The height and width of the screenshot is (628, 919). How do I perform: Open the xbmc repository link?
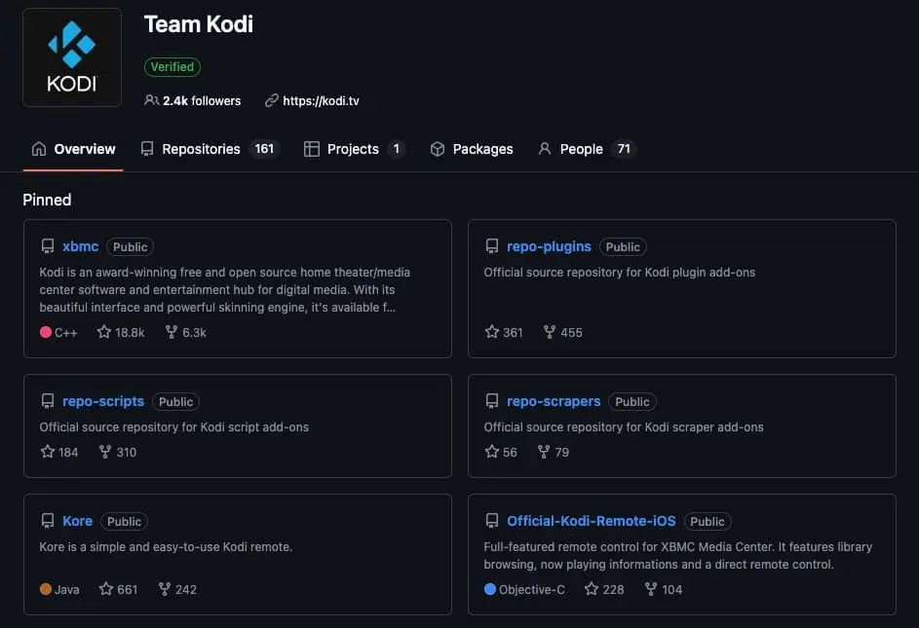coord(80,246)
